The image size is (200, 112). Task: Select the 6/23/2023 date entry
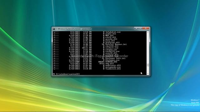pyautogui.click(x=74, y=48)
